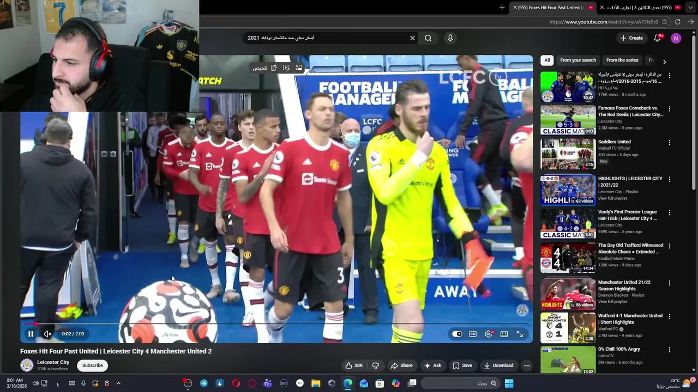The image size is (698, 392).
Task: Click the video progress bar
Action: pos(276,323)
